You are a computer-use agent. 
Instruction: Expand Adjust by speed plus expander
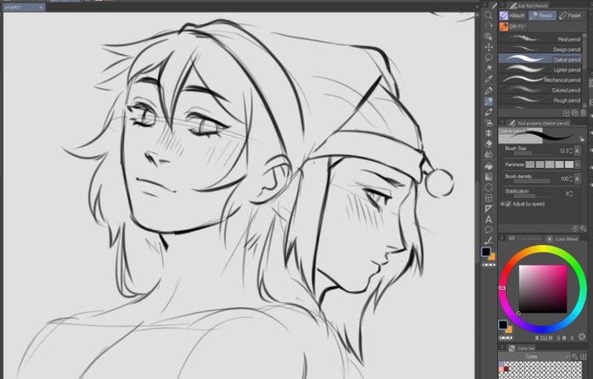coord(502,204)
